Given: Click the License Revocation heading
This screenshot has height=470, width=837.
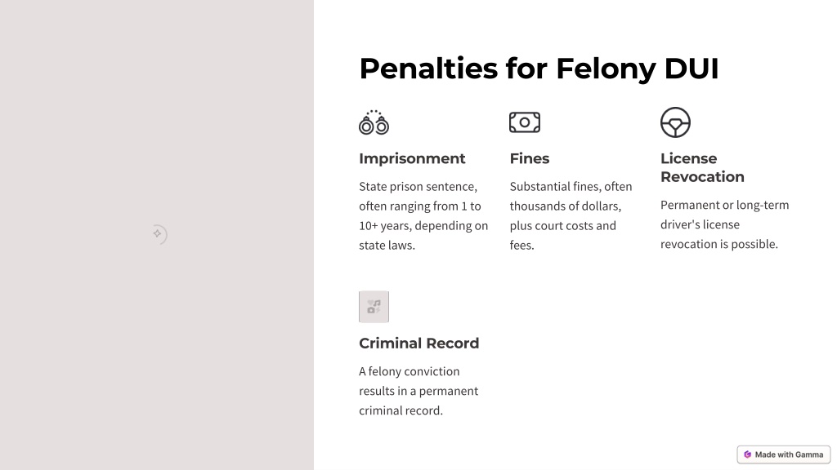Looking at the screenshot, I should pos(702,167).
